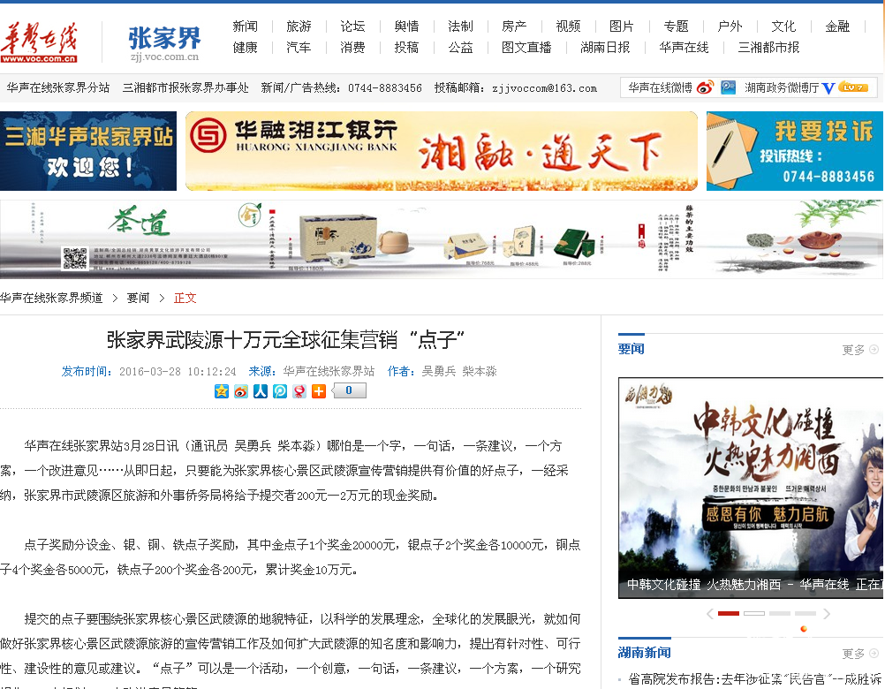885x689 pixels.
Task: Open 华声在线微博 Sina Weibo icon in header
Action: pyautogui.click(x=705, y=87)
